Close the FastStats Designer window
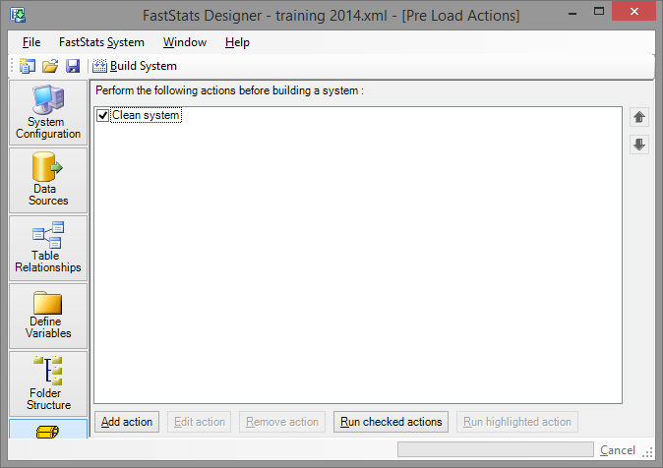Image resolution: width=663 pixels, height=468 pixels. pos(633,12)
